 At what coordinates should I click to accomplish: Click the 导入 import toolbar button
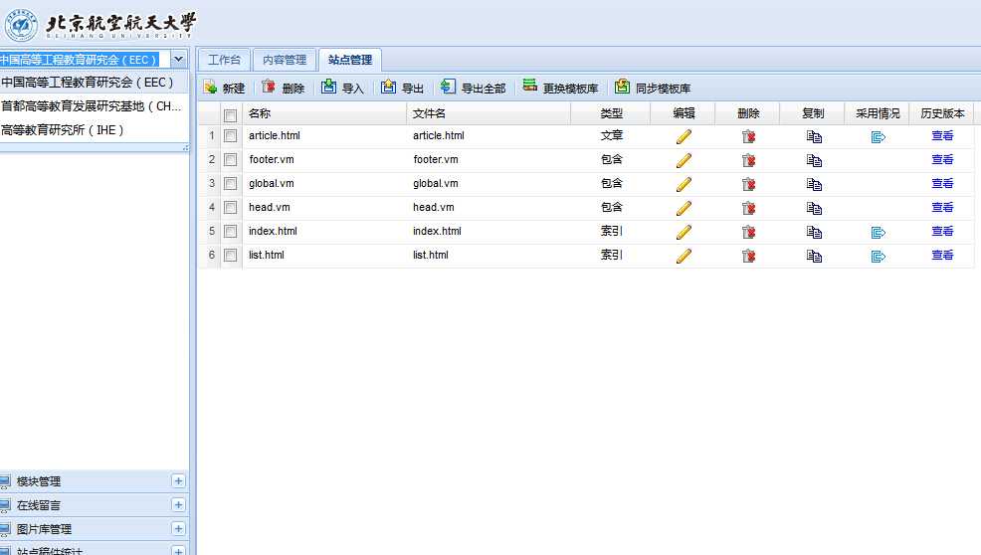342,88
